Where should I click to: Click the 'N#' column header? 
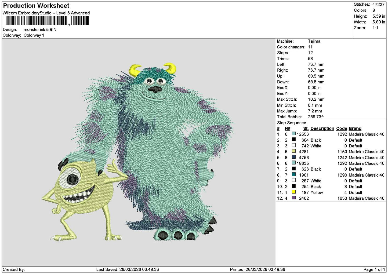(288, 129)
